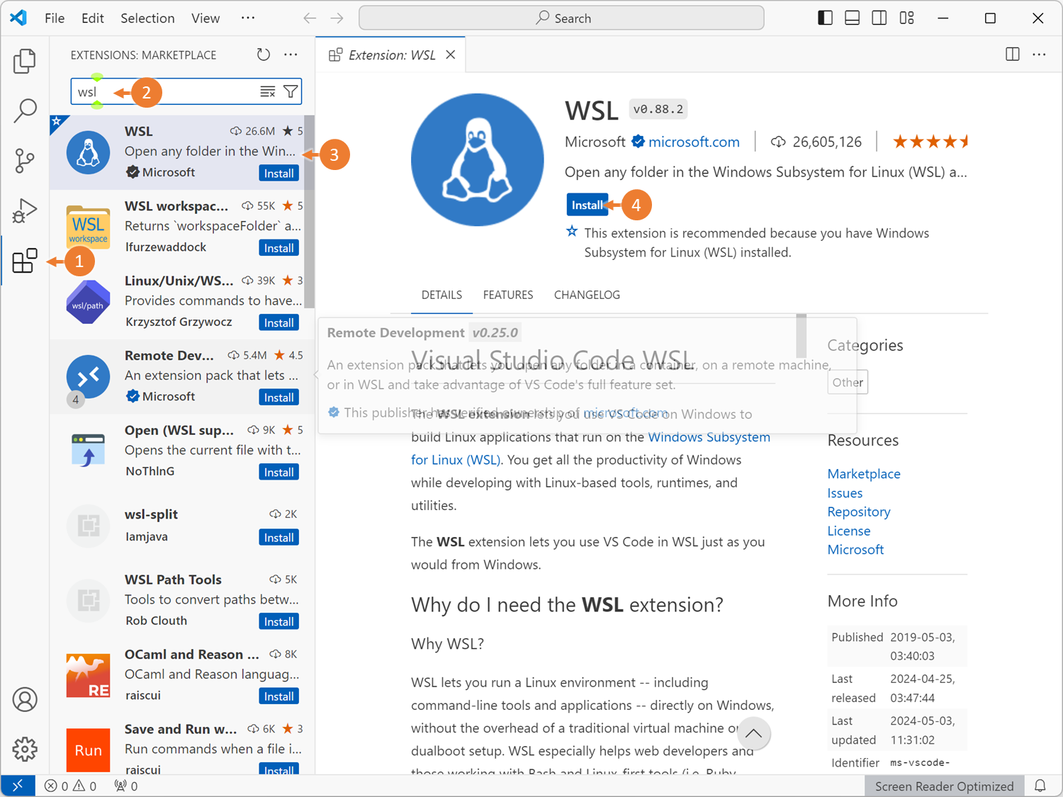Go forward in navigation history
This screenshot has width=1063, height=797.
pos(337,18)
